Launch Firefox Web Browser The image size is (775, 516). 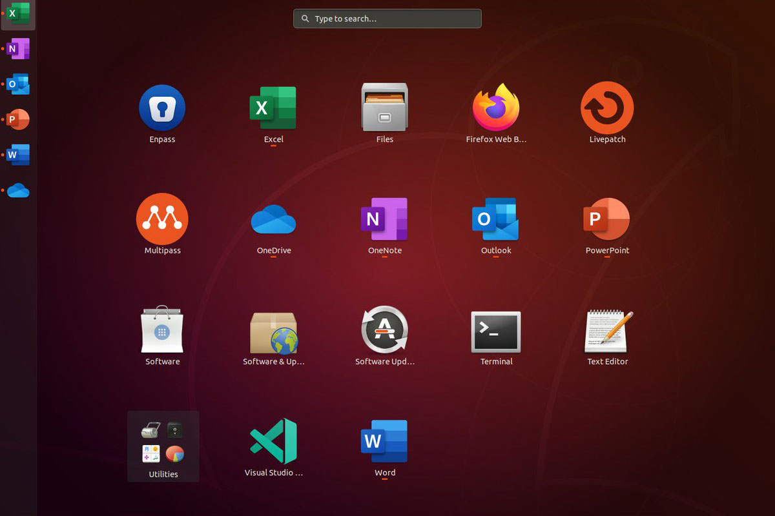[496, 108]
